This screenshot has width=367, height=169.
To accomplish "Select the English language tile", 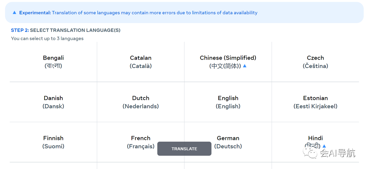I will coord(228,102).
